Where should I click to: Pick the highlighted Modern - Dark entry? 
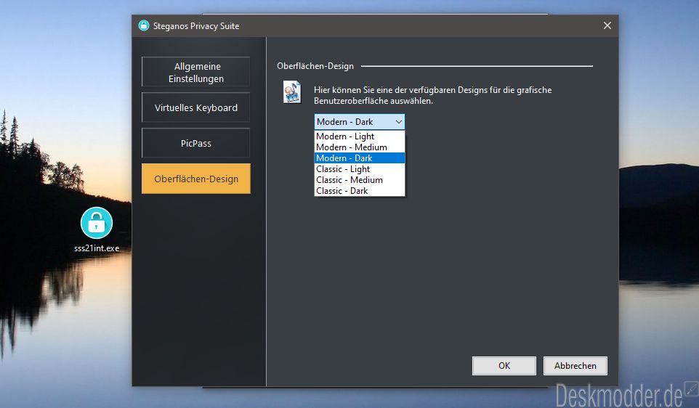(359, 158)
